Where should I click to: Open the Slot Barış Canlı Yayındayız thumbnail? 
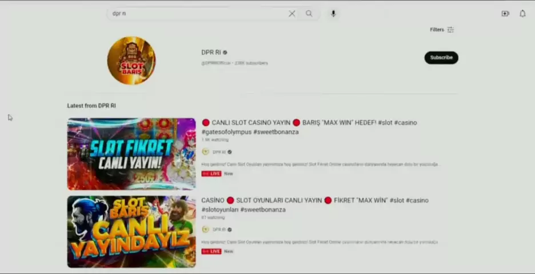131,232
